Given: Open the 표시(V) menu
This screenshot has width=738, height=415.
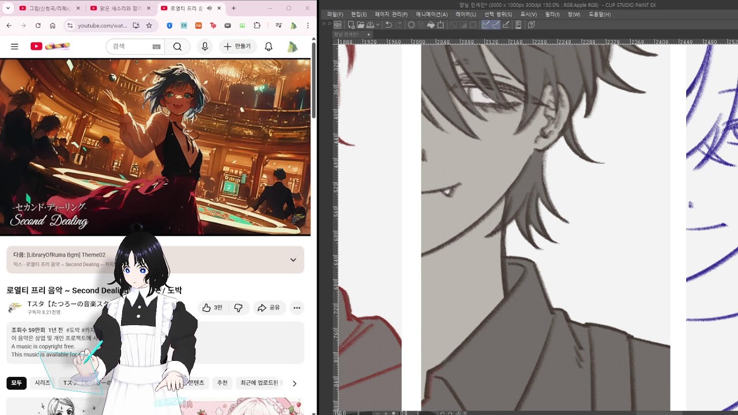Looking at the screenshot, I should pos(529,14).
